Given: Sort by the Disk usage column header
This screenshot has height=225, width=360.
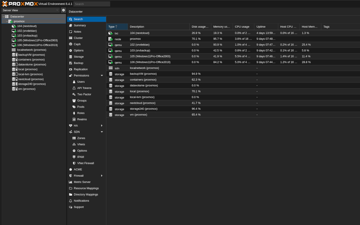Looking at the screenshot, I should coord(200,27).
